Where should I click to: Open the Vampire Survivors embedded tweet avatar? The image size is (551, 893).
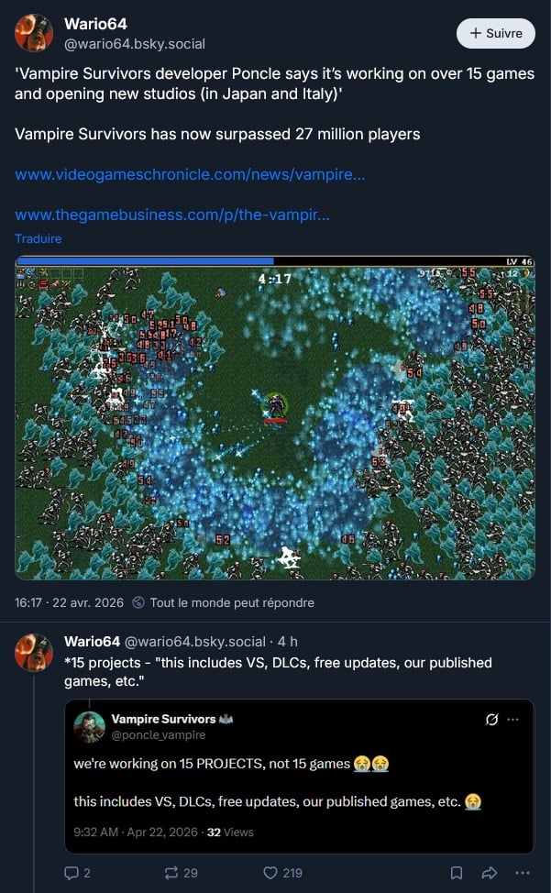(x=89, y=727)
